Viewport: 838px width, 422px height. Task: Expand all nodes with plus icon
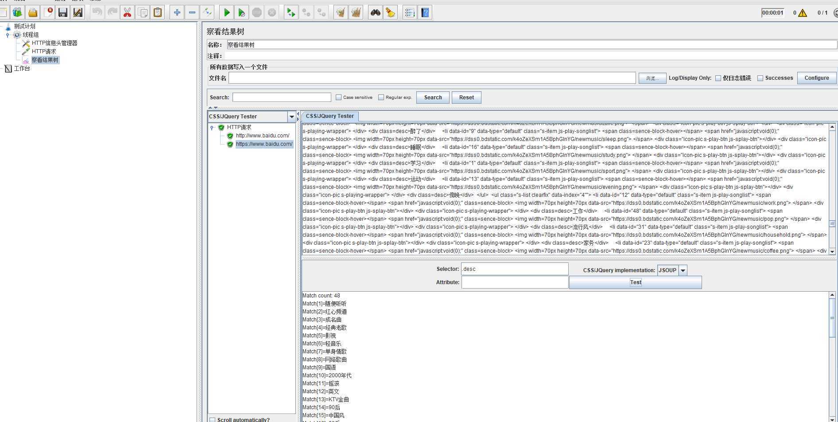(x=177, y=12)
